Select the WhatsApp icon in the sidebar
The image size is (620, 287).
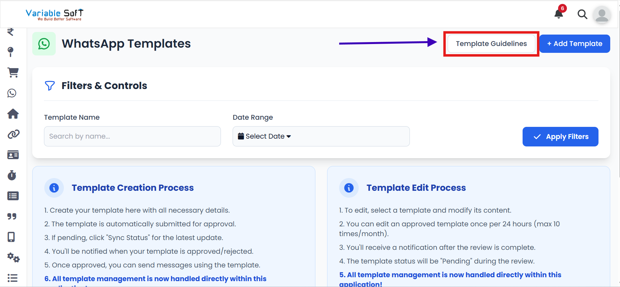pyautogui.click(x=12, y=93)
